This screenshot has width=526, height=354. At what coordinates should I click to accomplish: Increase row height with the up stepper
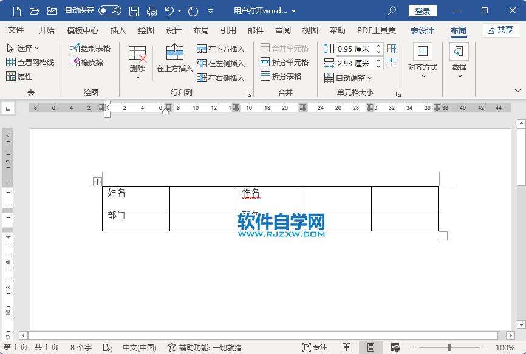pyautogui.click(x=379, y=46)
